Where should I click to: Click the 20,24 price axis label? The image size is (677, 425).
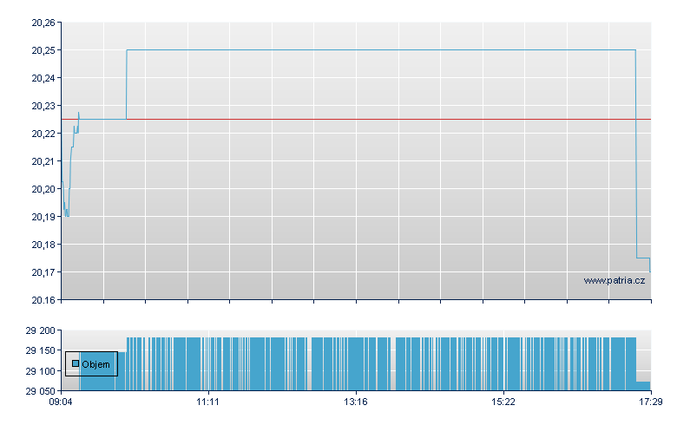43,78
